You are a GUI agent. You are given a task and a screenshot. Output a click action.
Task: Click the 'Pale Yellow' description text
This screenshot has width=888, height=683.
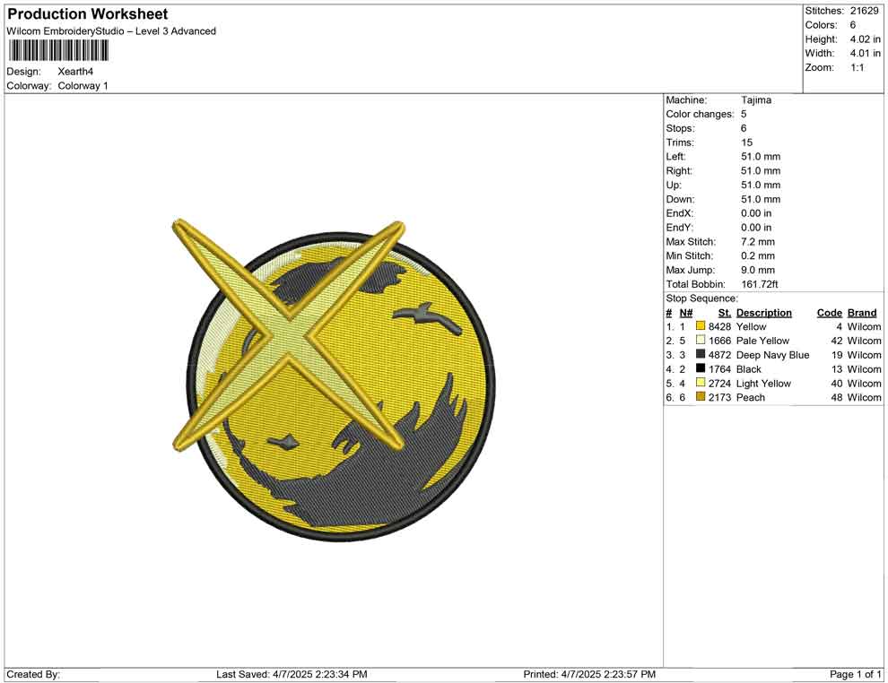click(762, 341)
